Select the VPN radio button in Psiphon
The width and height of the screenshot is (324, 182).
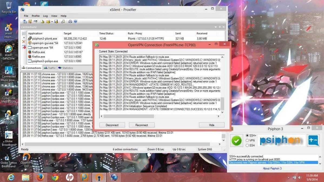tap(247, 140)
